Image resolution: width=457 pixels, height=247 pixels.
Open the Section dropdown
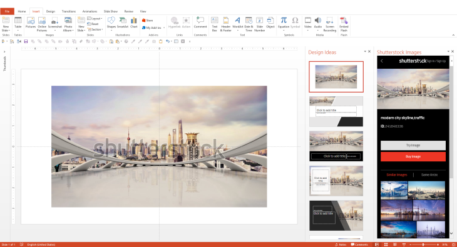[x=95, y=29]
